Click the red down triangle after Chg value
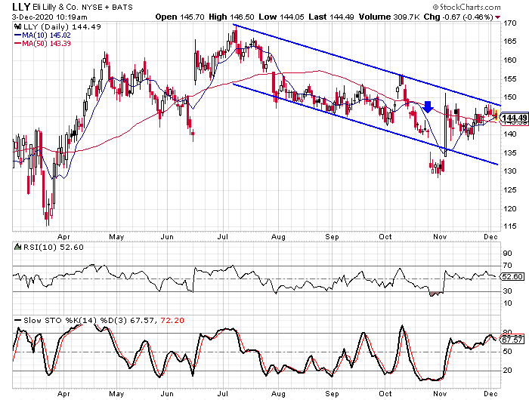This screenshot has width=529, height=400. pyautogui.click(x=497, y=17)
